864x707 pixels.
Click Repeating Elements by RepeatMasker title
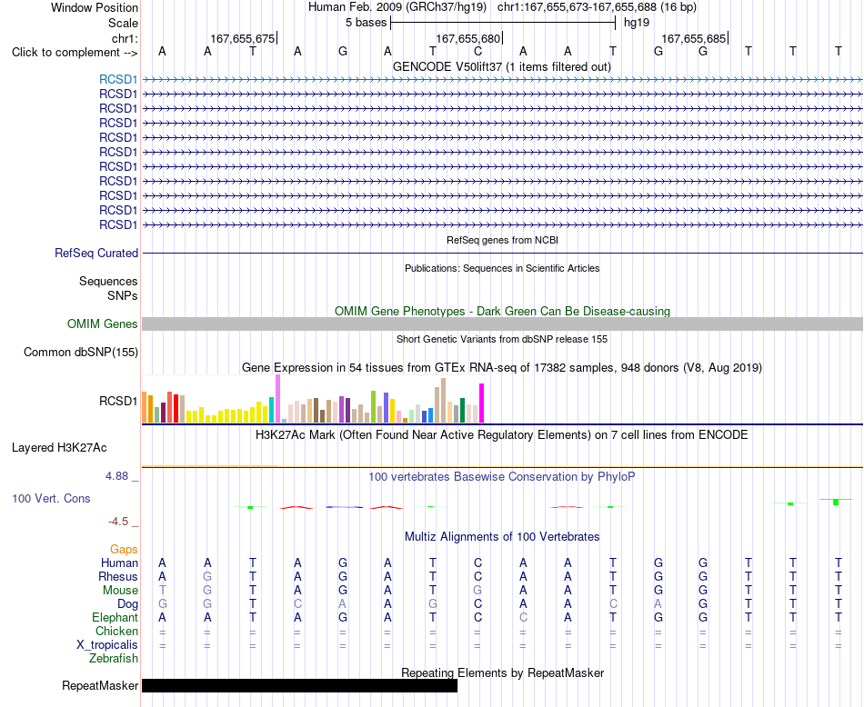pos(502,672)
